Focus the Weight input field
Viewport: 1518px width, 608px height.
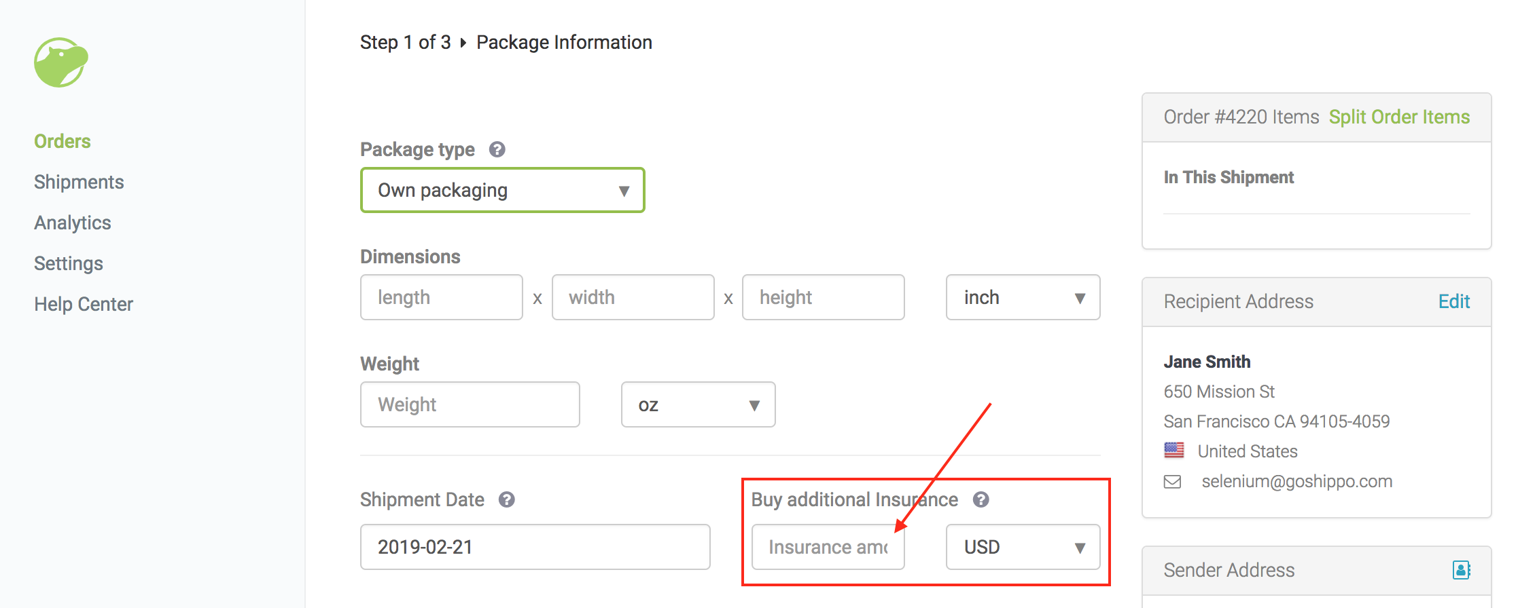[470, 404]
